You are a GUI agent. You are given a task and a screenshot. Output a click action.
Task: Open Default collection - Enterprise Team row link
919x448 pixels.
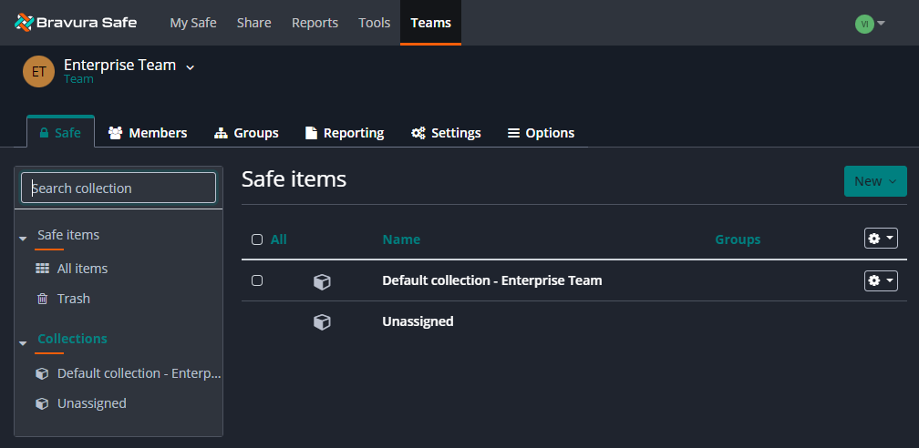(x=492, y=280)
